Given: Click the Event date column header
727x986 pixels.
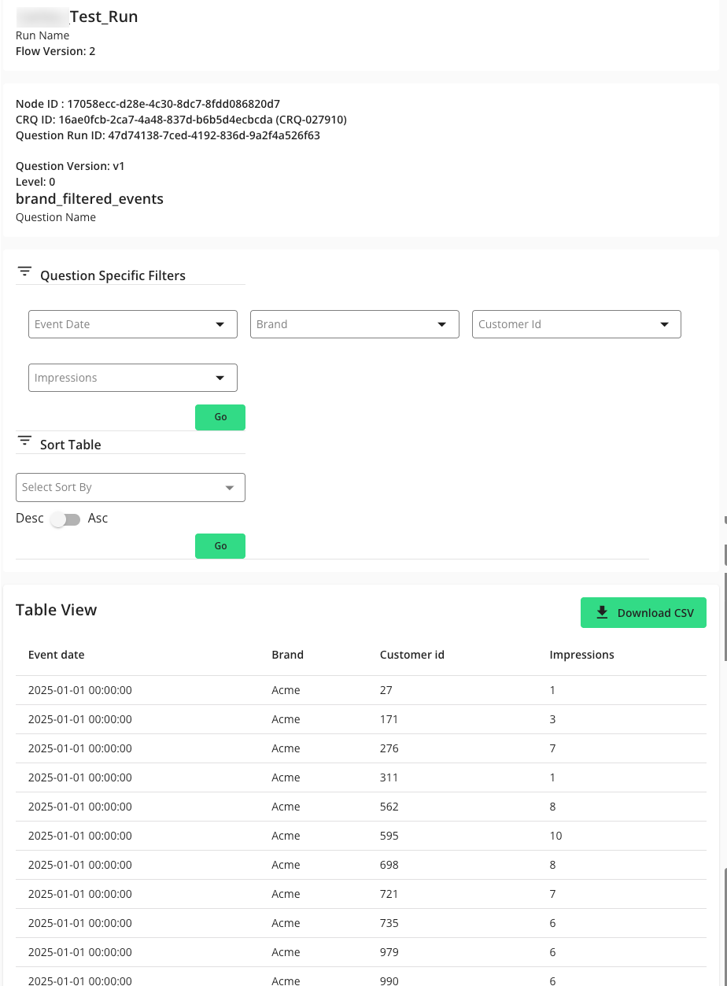Looking at the screenshot, I should coord(56,655).
